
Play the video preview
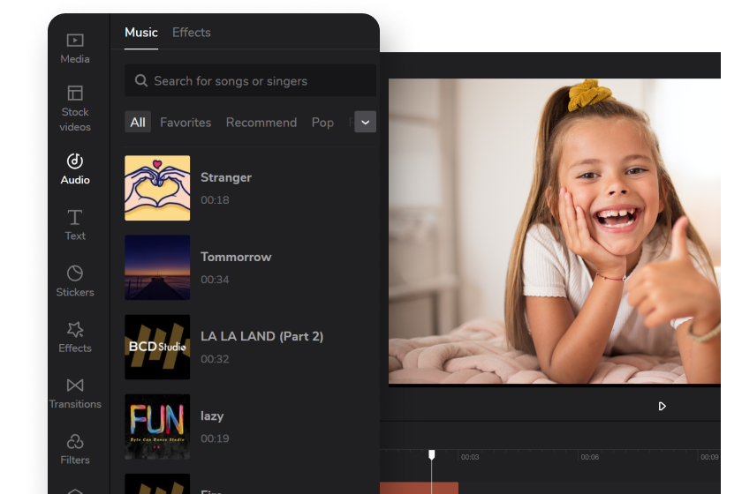(662, 406)
